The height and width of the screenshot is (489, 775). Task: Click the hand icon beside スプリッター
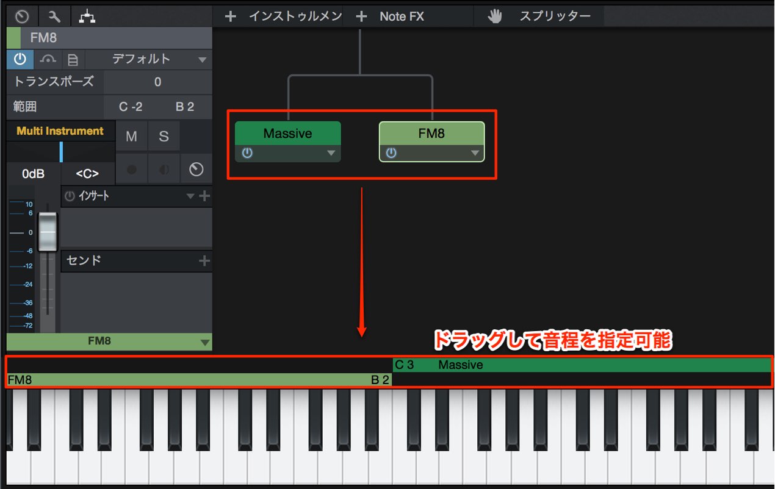pyautogui.click(x=494, y=16)
